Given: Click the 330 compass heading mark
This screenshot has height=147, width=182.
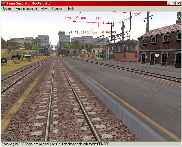Looking at the screenshot, I should 98,18.
